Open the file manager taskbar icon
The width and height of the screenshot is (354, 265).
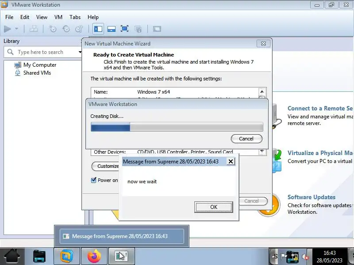(x=39, y=256)
